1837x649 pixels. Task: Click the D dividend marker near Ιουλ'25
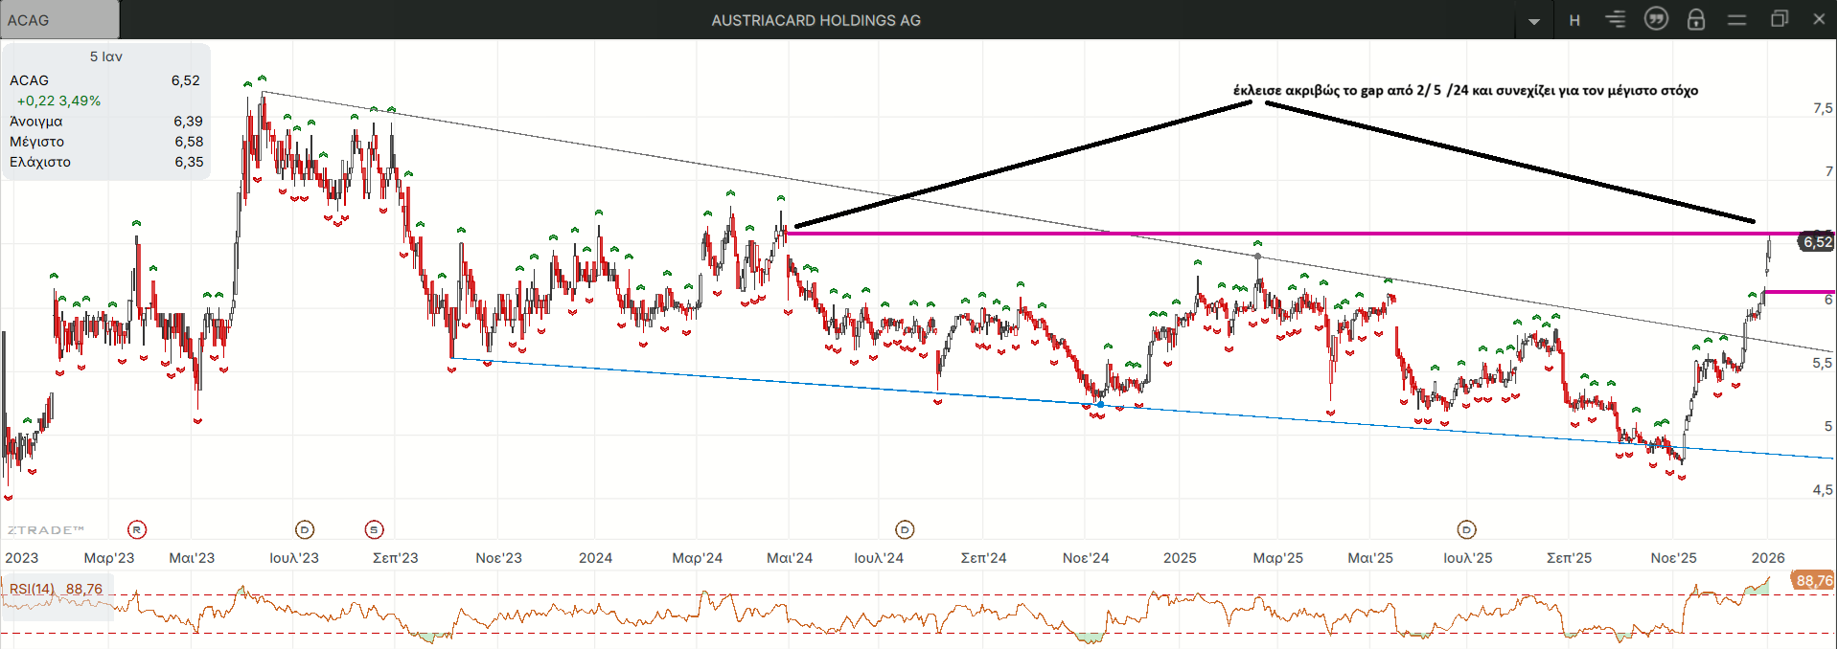1466,529
